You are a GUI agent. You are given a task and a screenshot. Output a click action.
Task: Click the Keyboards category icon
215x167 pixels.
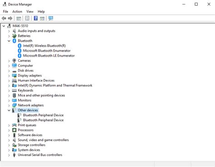14,90
